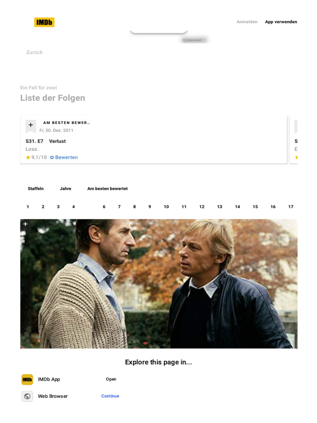Viewport: 317px width, 423px height.
Task: Continue in Web Browser
Action: point(110,396)
